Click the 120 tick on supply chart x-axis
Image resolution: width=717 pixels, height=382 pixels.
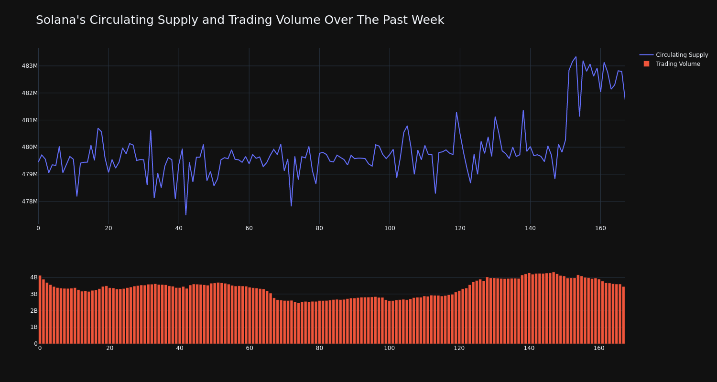pos(460,228)
